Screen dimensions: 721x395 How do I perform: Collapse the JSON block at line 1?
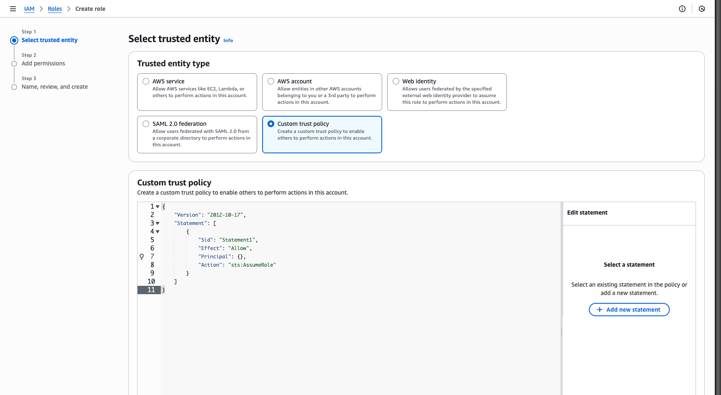click(158, 206)
